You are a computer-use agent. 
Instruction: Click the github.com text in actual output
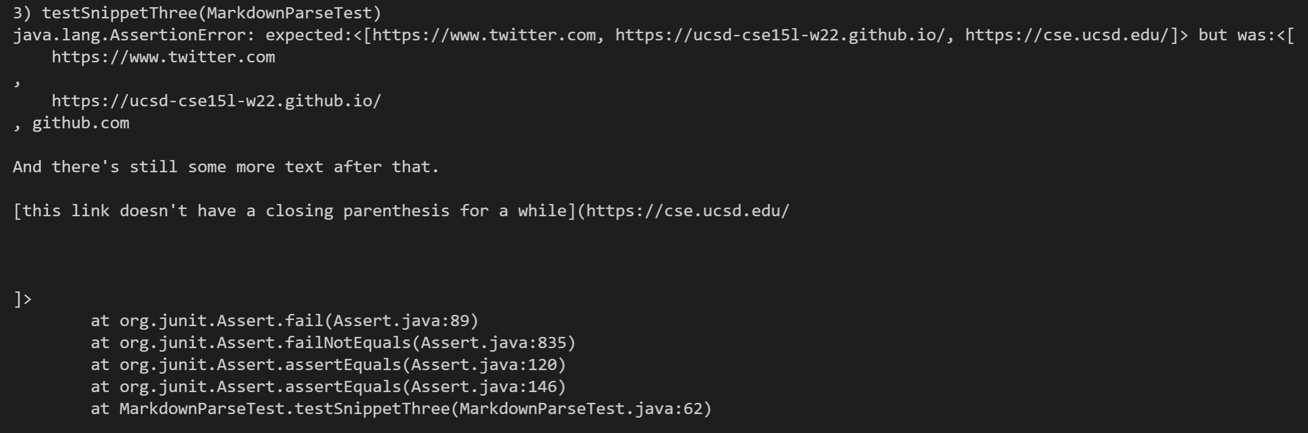click(81, 123)
